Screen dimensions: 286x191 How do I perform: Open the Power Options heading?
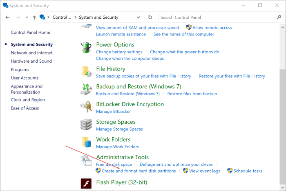[115, 45]
